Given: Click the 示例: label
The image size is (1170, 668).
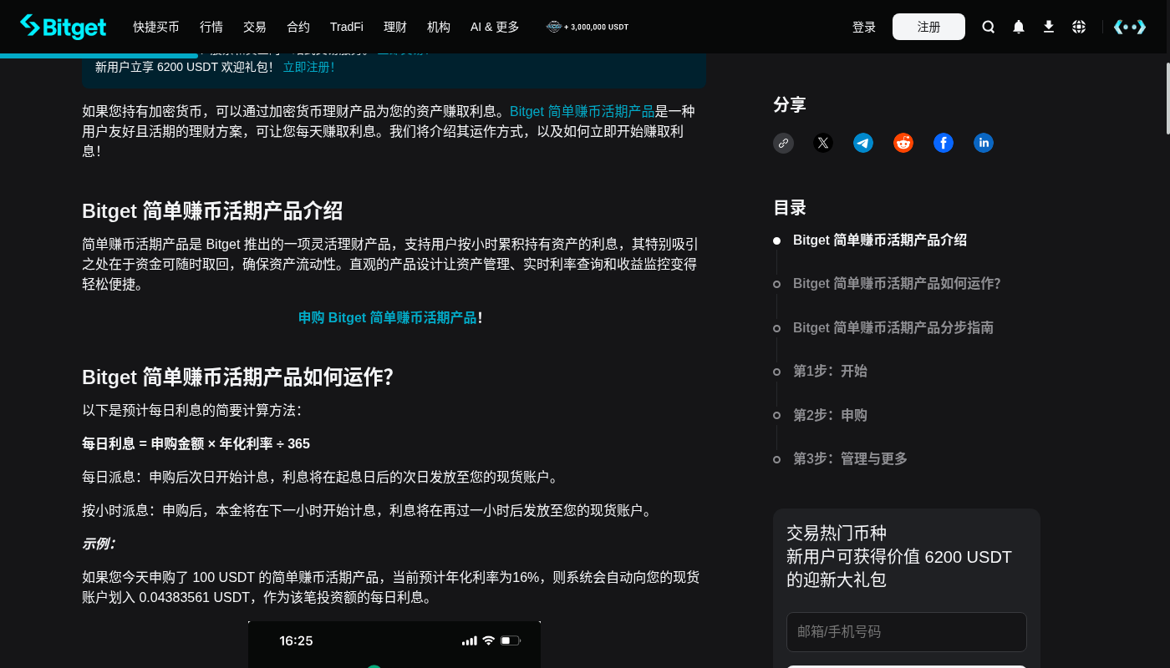Looking at the screenshot, I should [99, 544].
